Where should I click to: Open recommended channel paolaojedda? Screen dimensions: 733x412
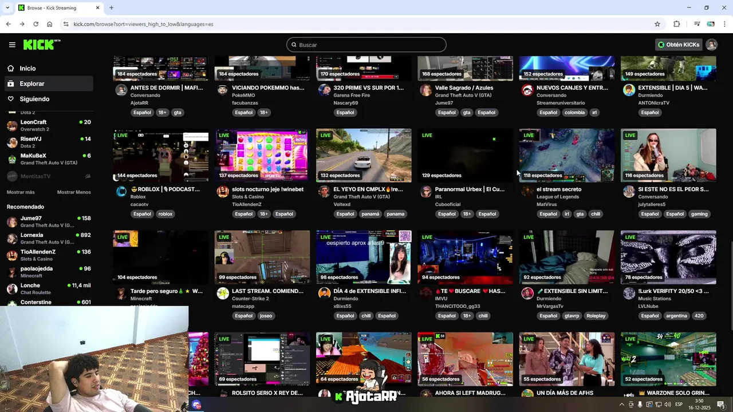[x=49, y=272]
